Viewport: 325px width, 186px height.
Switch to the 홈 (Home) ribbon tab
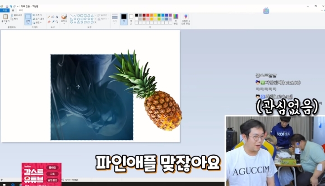(x=13, y=10)
